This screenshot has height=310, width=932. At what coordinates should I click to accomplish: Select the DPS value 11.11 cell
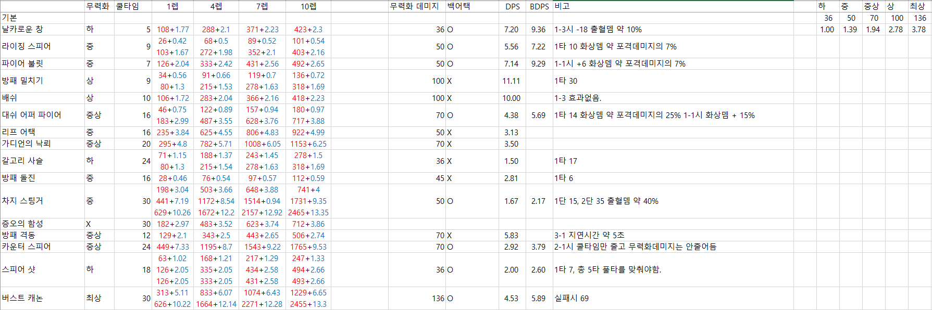[x=511, y=81]
